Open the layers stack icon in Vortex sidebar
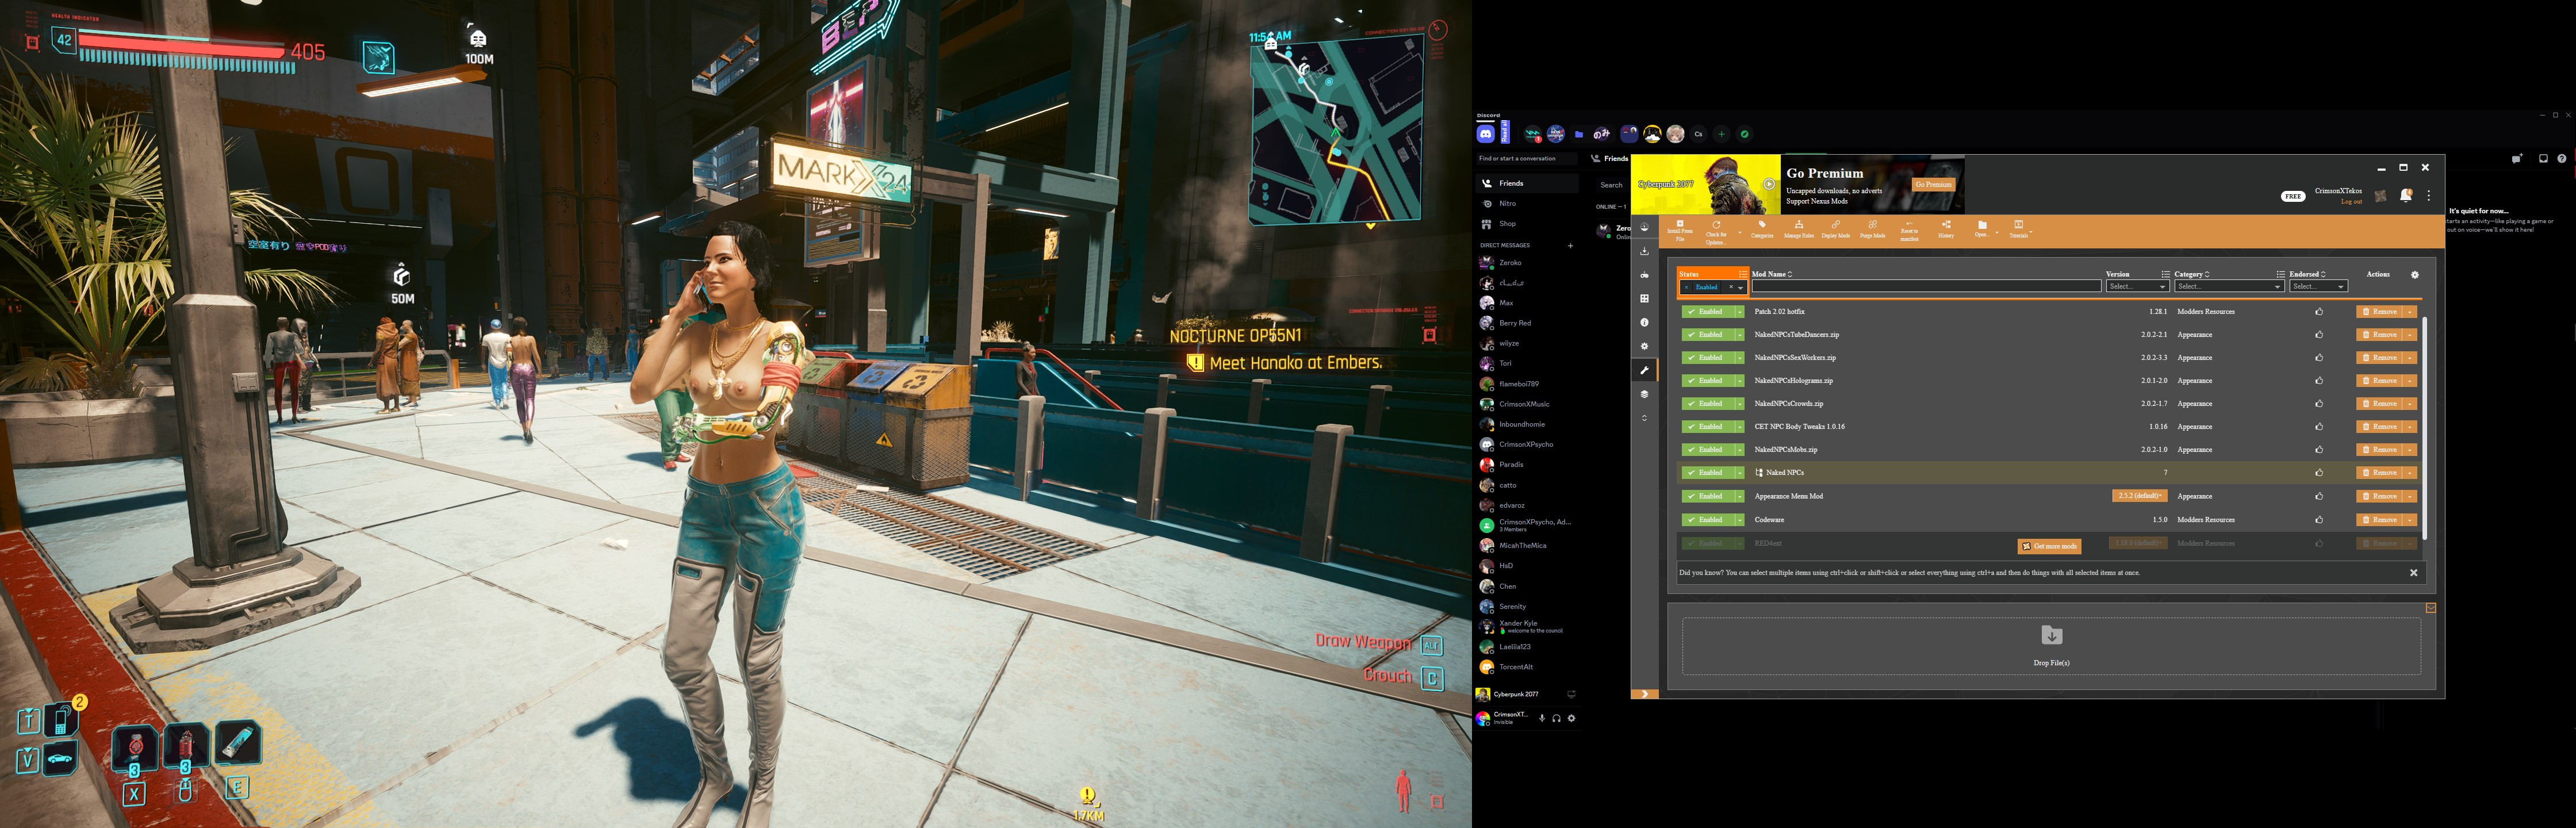The image size is (2576, 828). coord(1644,394)
